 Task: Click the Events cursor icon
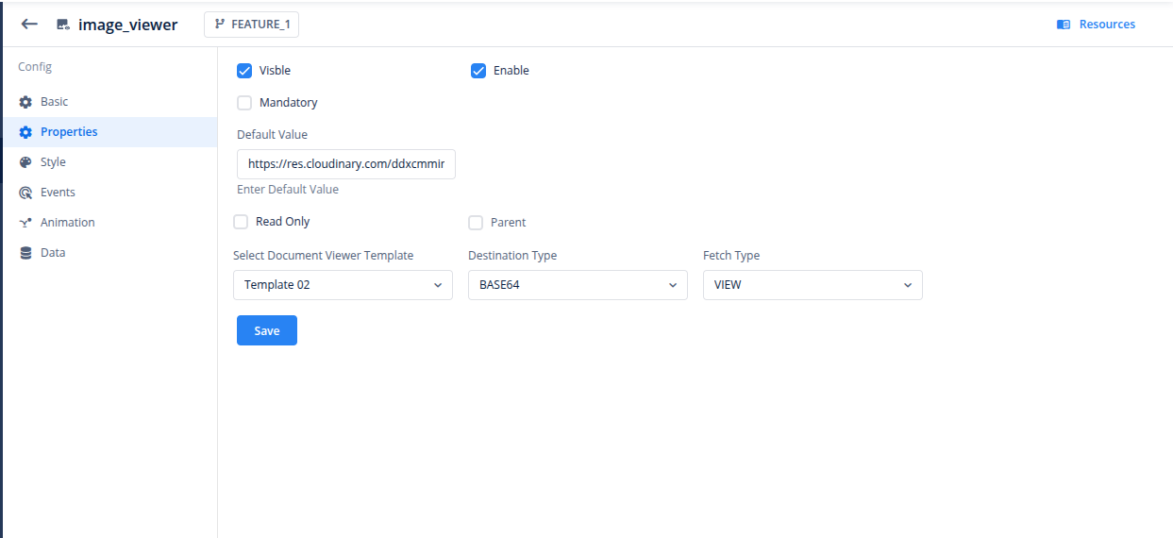(x=26, y=193)
